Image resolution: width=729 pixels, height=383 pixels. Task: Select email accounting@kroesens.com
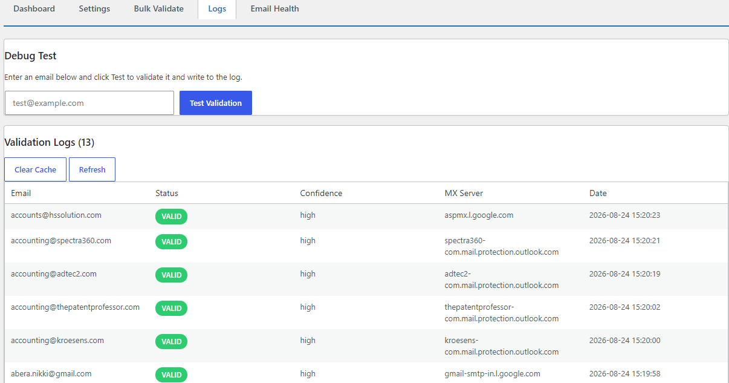click(x=57, y=340)
